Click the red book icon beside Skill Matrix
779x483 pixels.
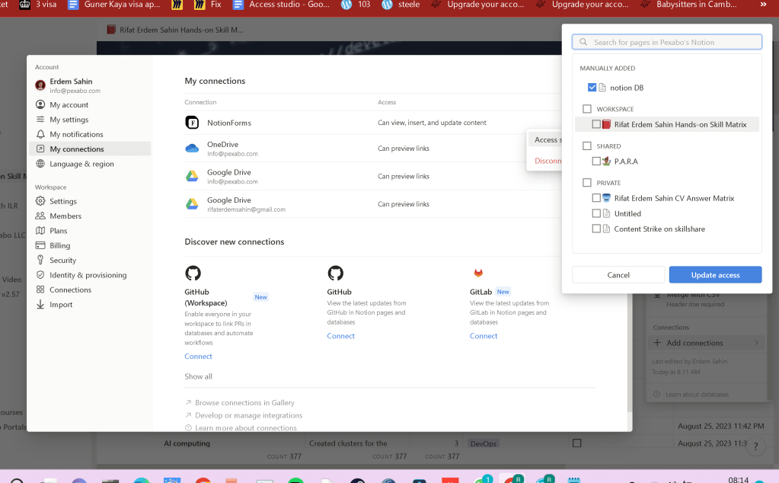click(x=606, y=124)
